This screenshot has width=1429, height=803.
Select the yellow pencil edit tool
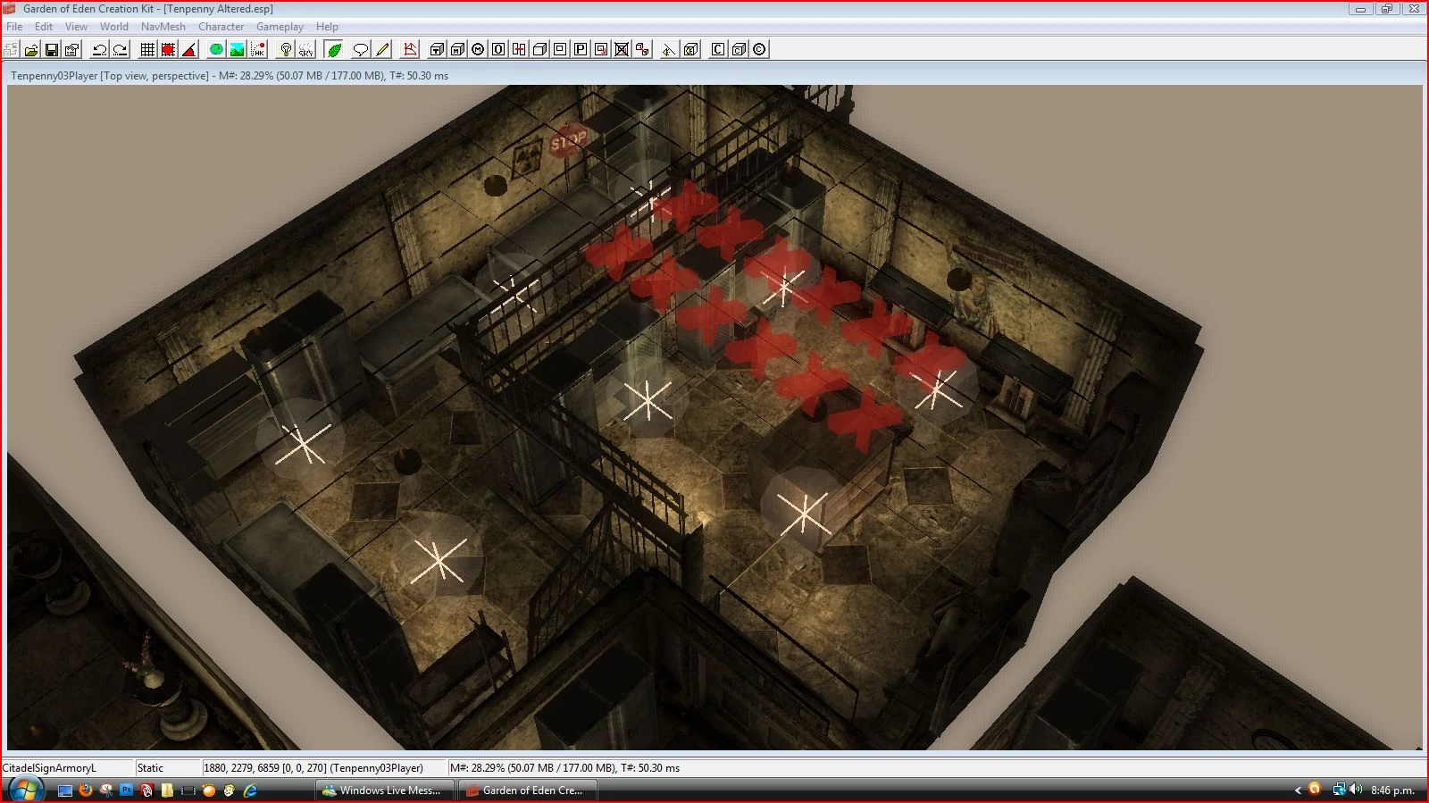(x=382, y=49)
